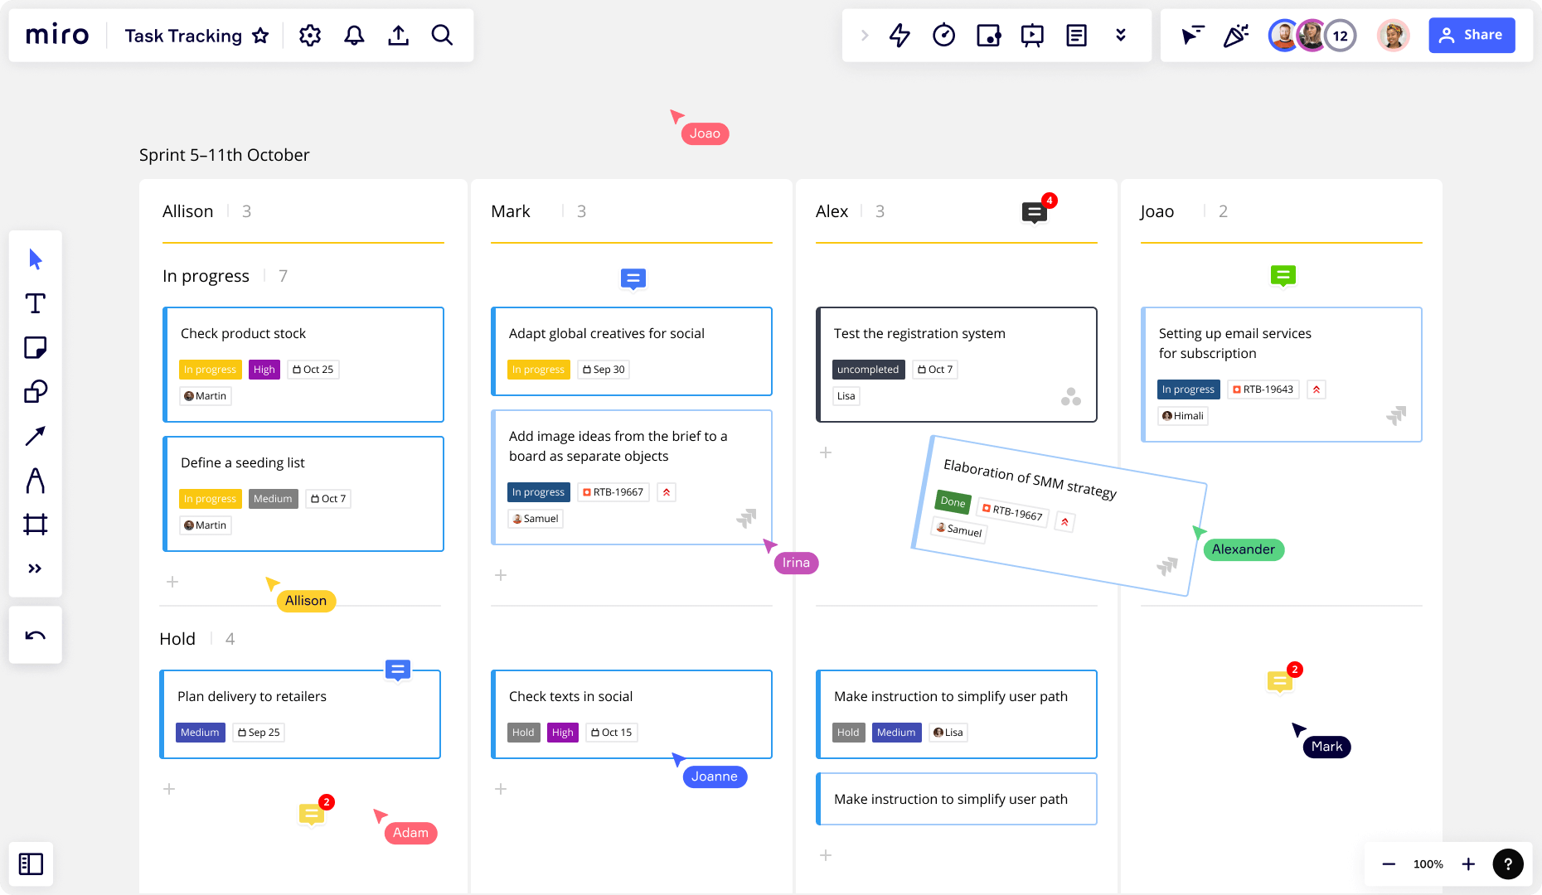Viewport: 1542px width, 895px height.
Task: Toggle hiding collaborators' cursors
Action: pyautogui.click(x=1192, y=35)
